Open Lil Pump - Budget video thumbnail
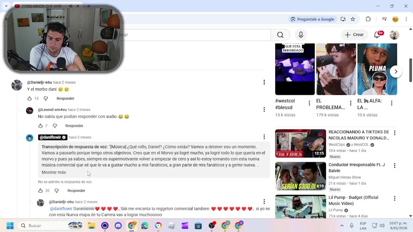The image size is (413, 232). pos(301,207)
